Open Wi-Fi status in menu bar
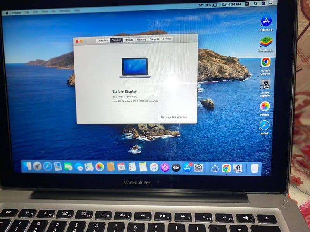Viewport: 310px width, 232px height. click(200, 5)
